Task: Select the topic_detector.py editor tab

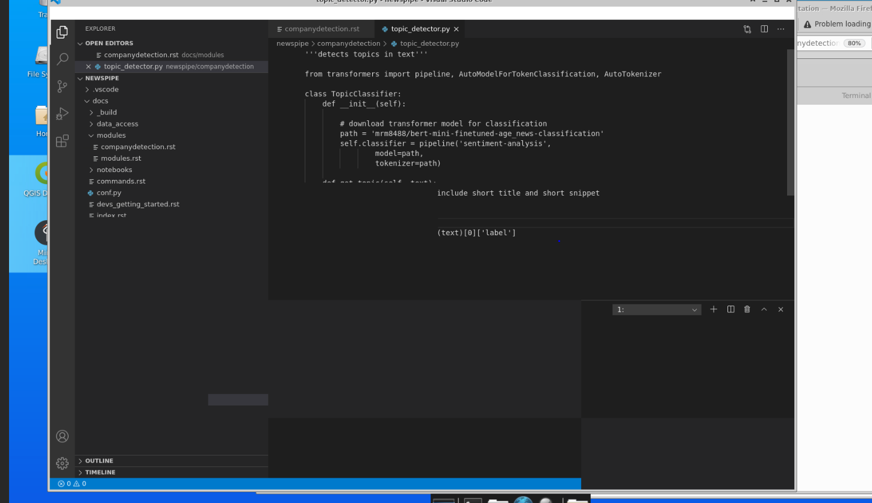Action: [420, 29]
